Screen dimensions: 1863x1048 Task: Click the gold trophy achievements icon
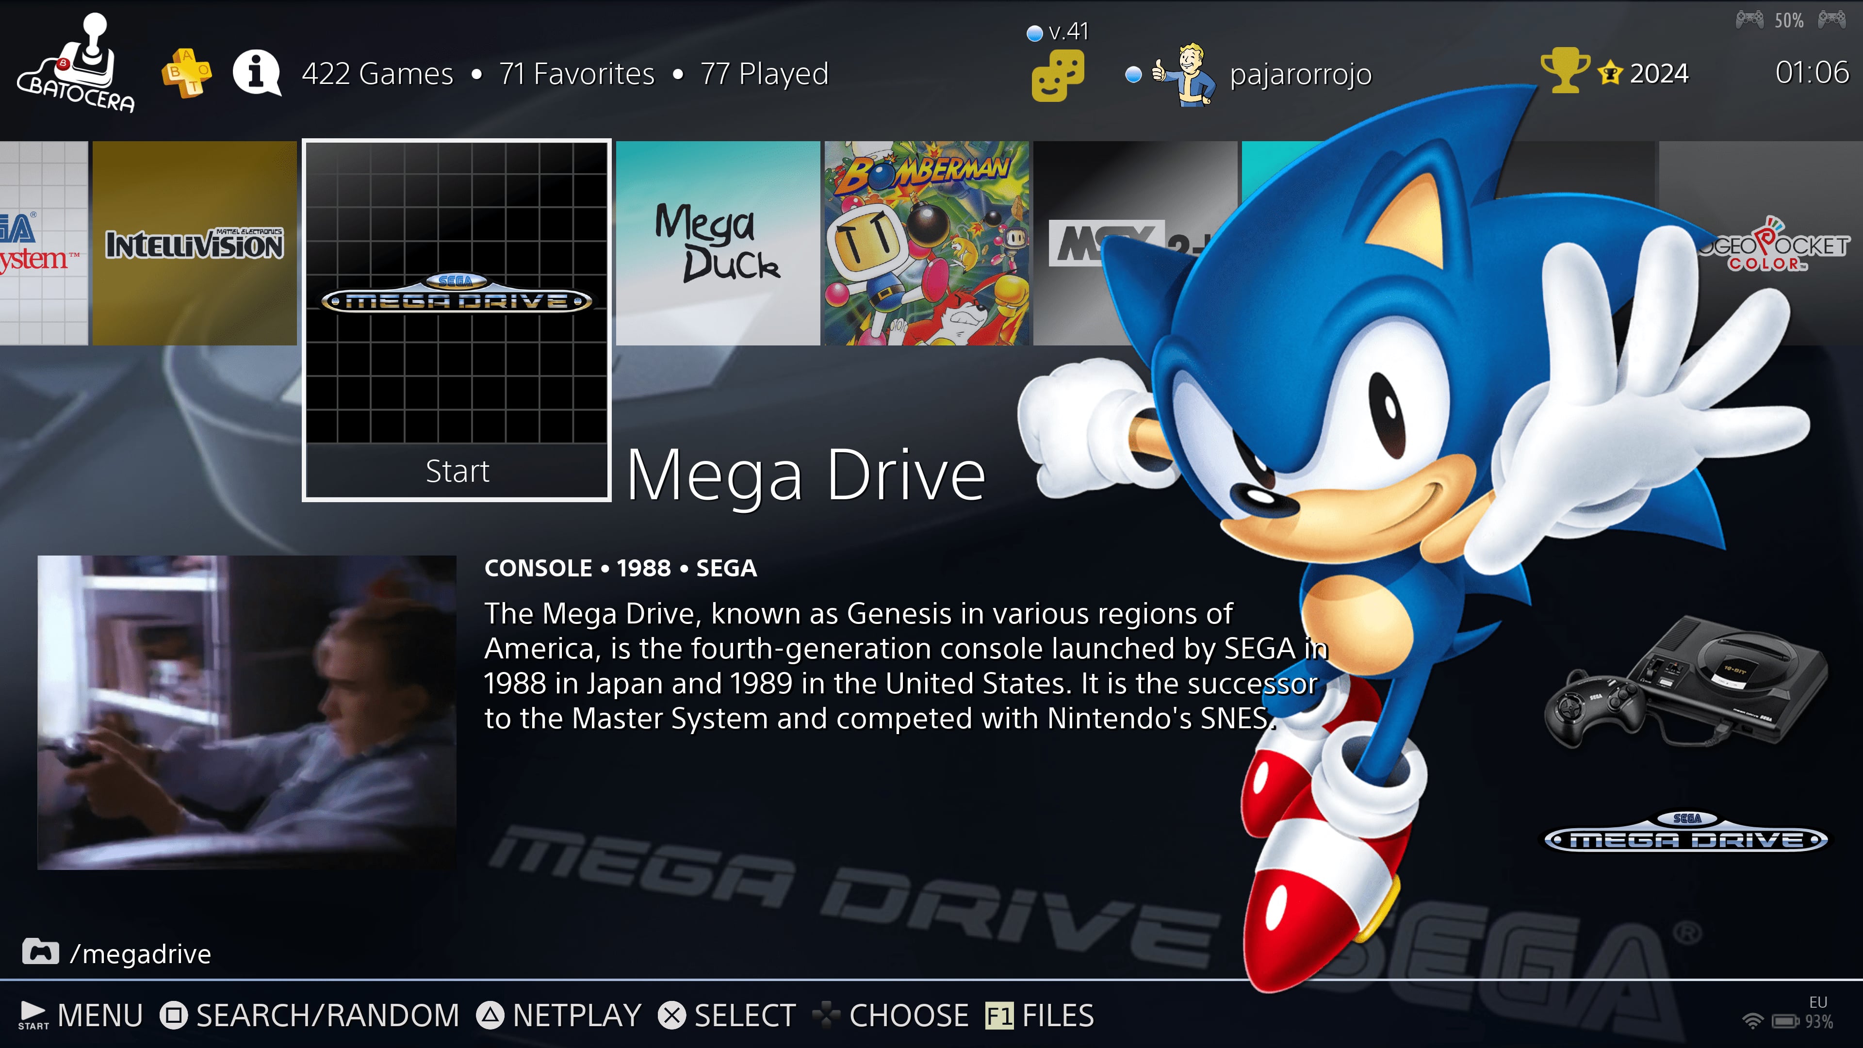1565,71
